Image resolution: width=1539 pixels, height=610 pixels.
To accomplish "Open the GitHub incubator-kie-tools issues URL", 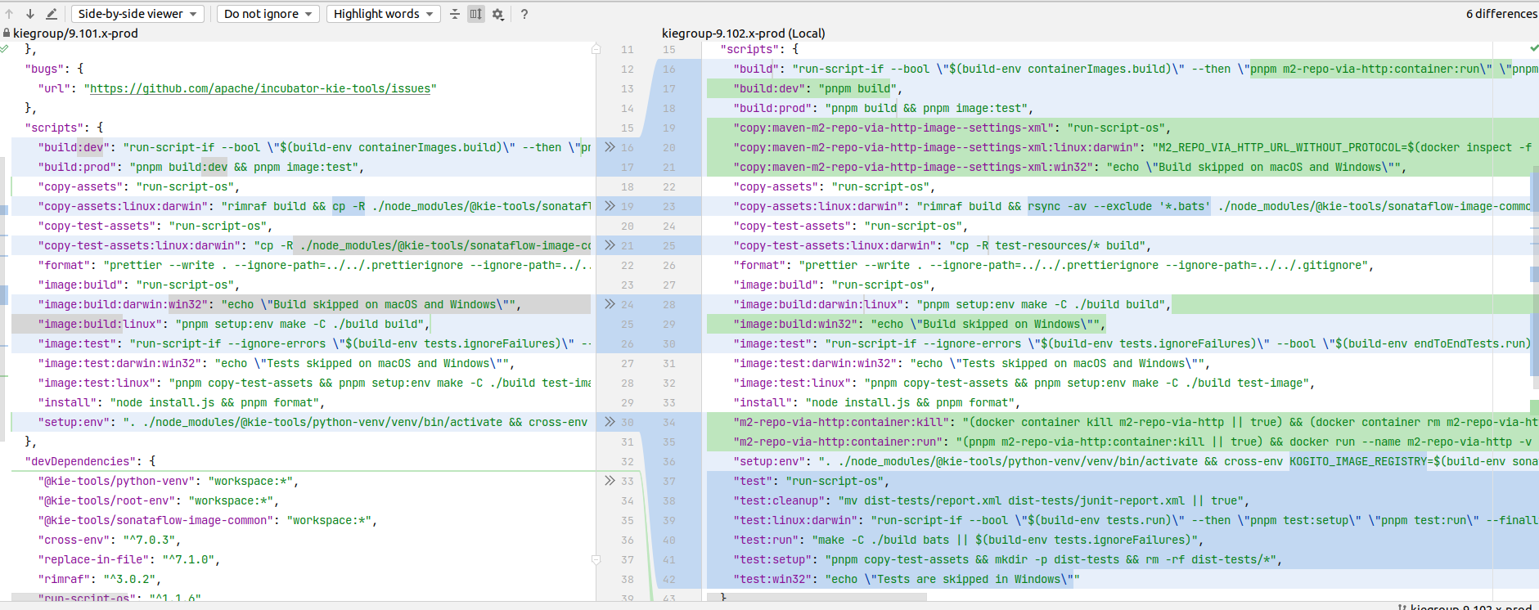I will pyautogui.click(x=260, y=88).
